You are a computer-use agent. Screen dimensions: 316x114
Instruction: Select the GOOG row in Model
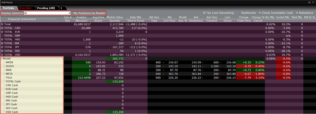(x=32, y=66)
